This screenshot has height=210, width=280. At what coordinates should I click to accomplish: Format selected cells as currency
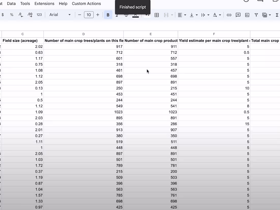[x=3, y=15]
